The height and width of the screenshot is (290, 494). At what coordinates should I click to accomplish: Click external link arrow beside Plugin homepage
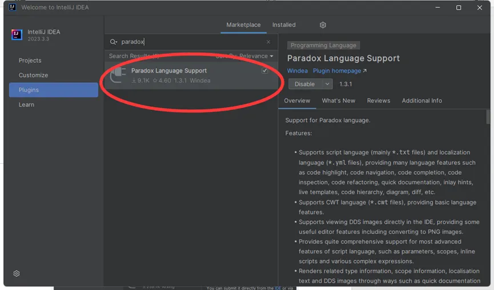[x=365, y=71]
